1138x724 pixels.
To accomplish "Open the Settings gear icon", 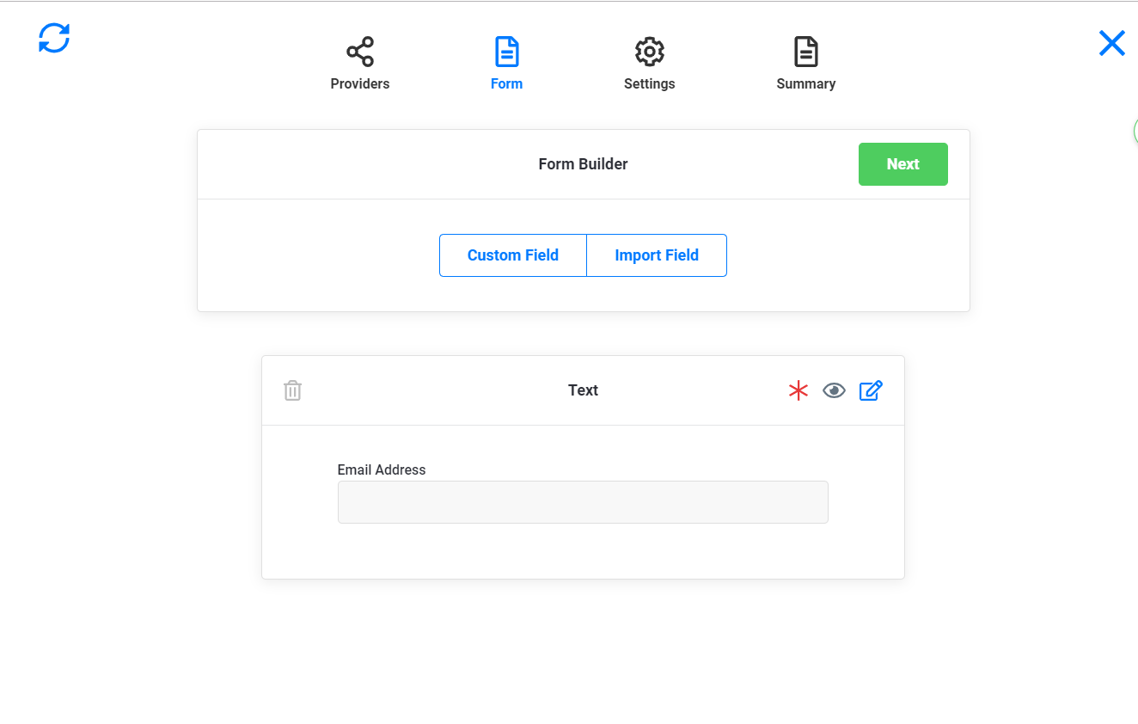I will coord(649,51).
